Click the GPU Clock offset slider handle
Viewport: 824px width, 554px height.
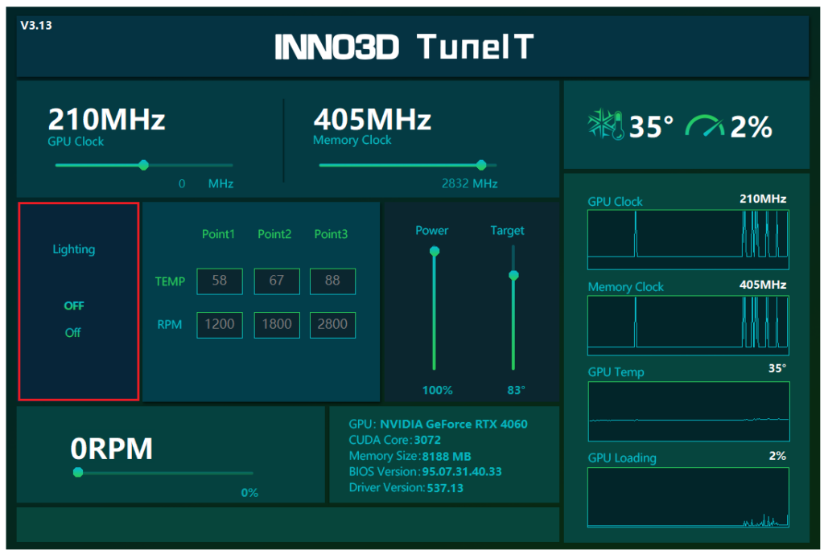point(143,165)
